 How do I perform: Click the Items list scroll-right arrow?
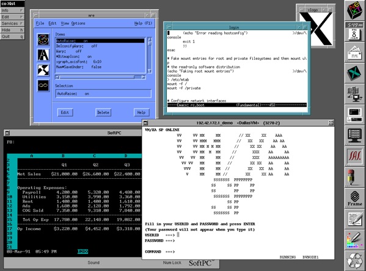144,77
